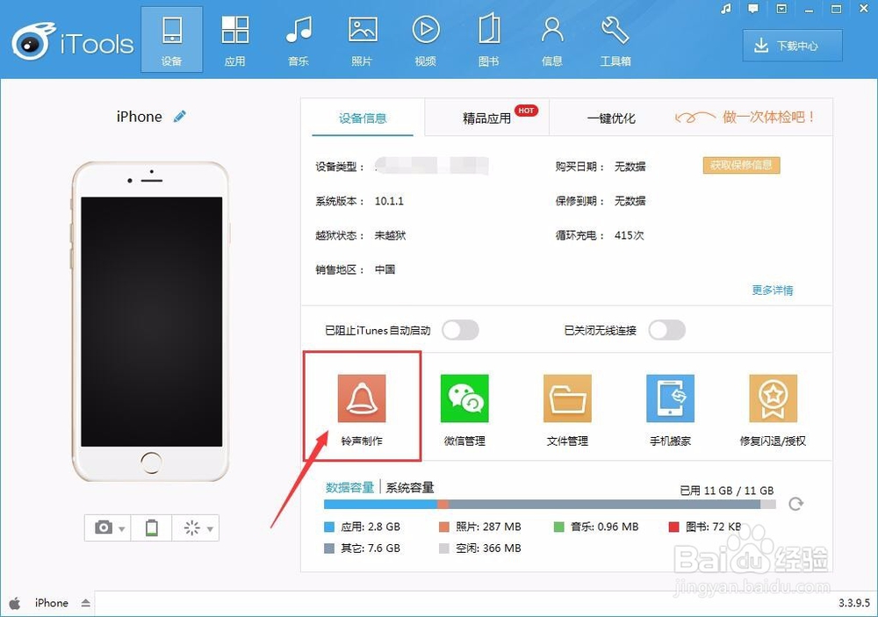Select the 音乐 music section
Screen dimensions: 878x617
tap(299, 39)
